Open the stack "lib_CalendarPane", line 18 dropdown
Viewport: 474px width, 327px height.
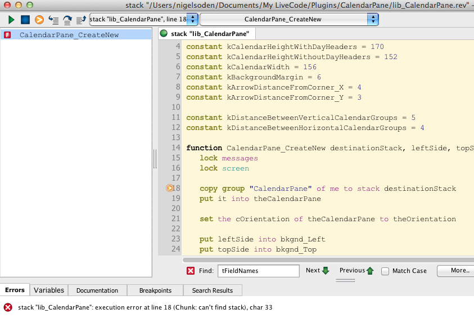(143, 20)
